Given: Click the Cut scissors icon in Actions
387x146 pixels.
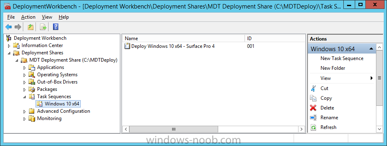Looking at the screenshot, I should point(313,88).
